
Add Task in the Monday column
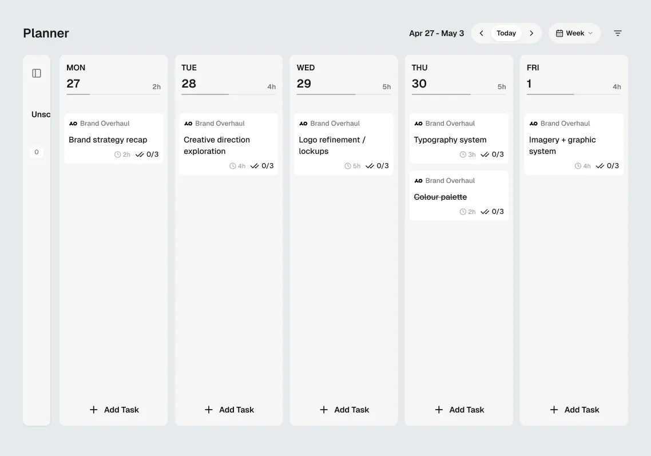coord(113,410)
